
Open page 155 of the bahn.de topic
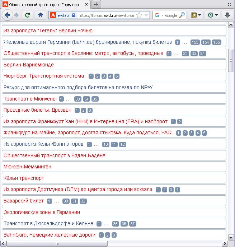pyautogui.click(x=217, y=42)
